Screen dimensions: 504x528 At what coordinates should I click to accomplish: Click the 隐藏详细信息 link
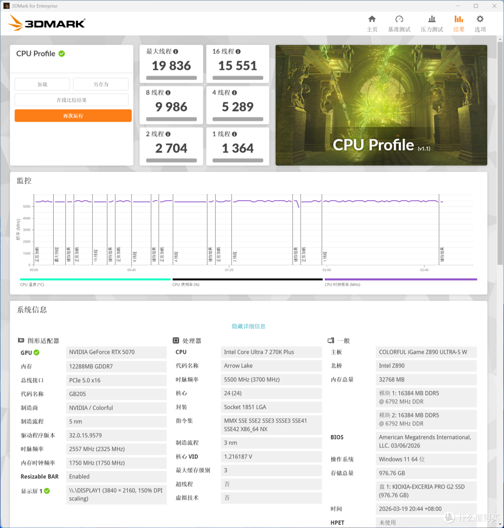pos(248,326)
